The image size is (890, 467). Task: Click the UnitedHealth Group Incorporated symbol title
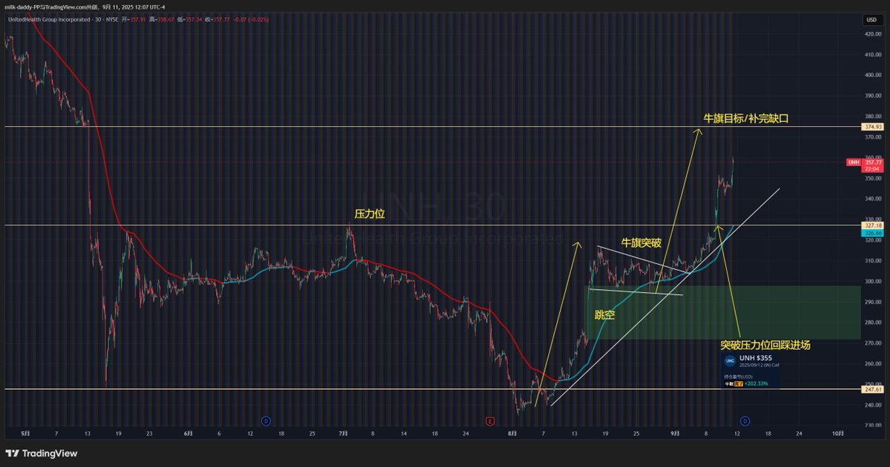tap(43, 19)
